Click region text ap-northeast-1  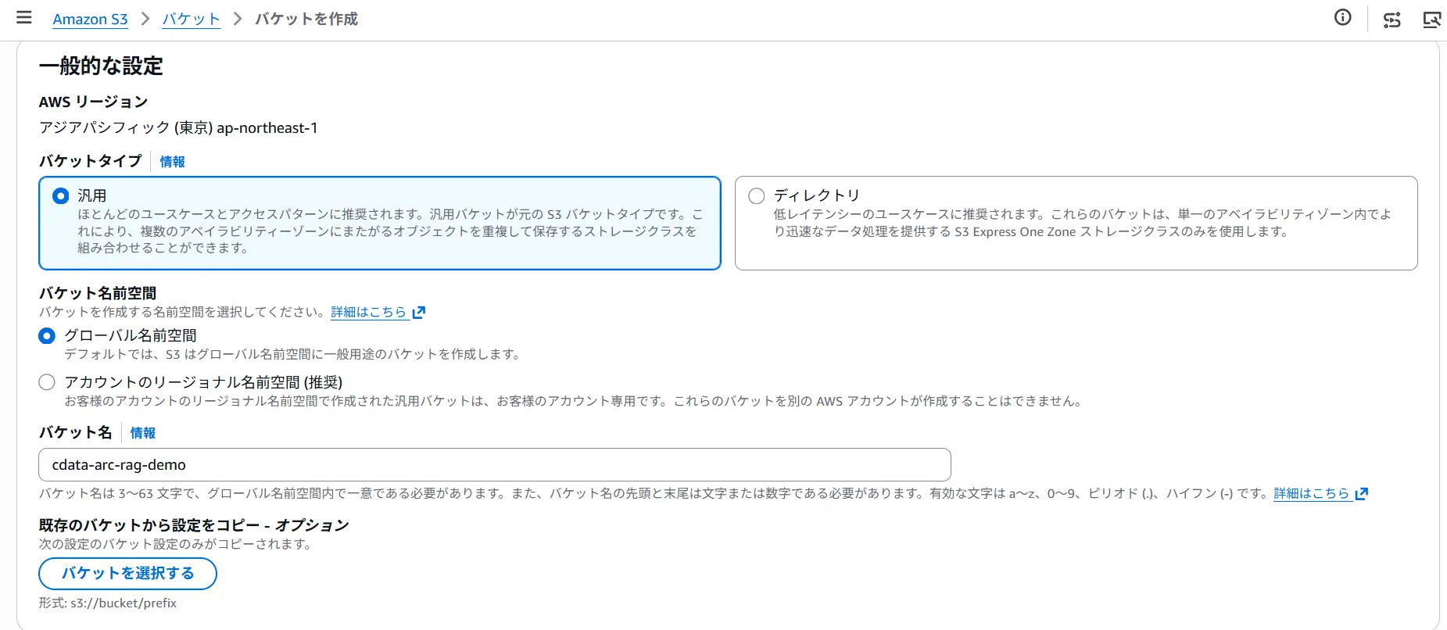[267, 128]
